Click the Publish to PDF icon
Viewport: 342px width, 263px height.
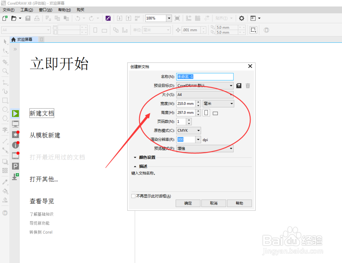tap(137, 18)
